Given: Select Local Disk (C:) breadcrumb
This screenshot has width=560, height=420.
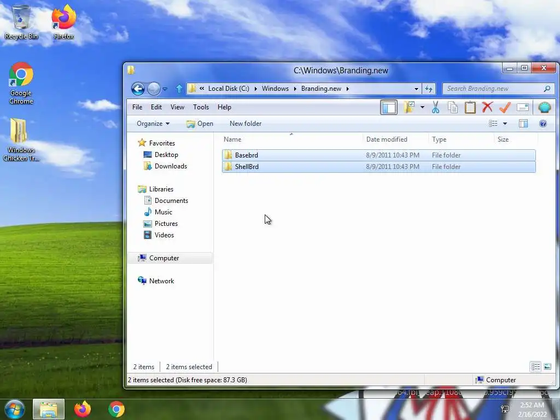Looking at the screenshot, I should (229, 89).
